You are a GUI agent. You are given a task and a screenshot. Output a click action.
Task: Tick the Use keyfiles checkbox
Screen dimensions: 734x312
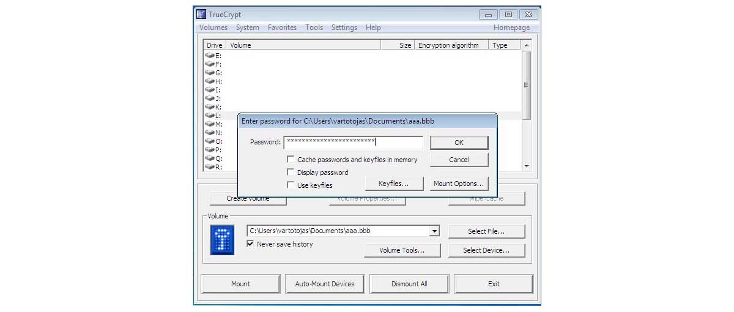pyautogui.click(x=291, y=185)
